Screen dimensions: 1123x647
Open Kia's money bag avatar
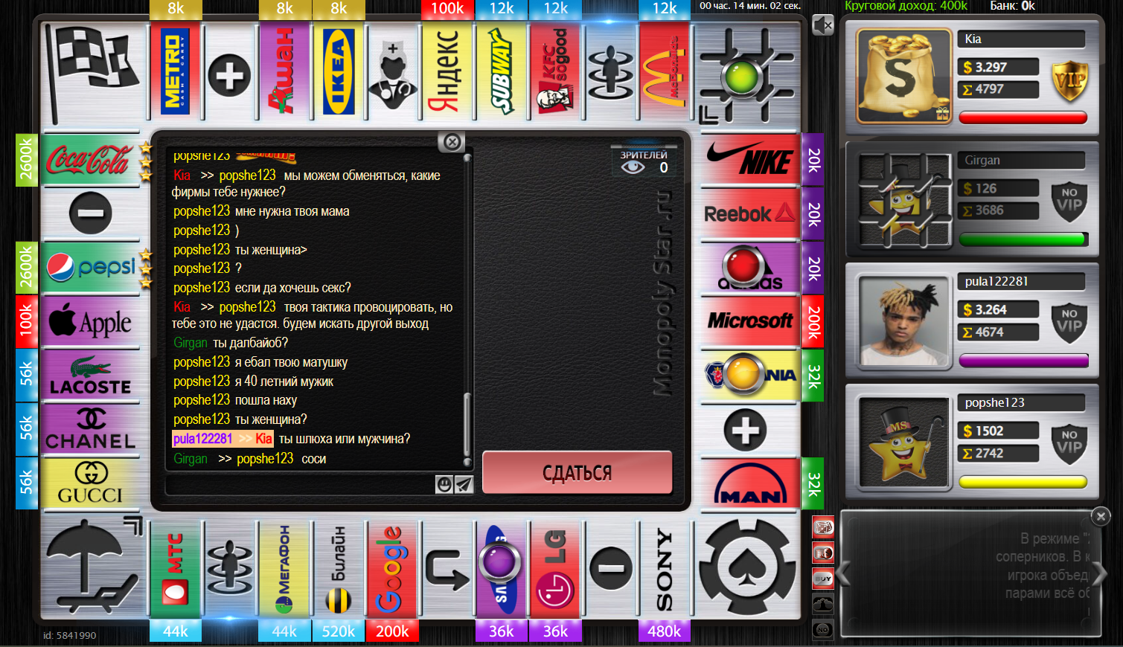(x=903, y=75)
